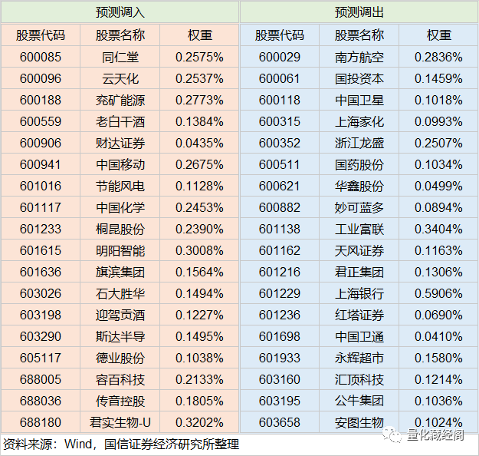Select weight value 0.2773%
The image size is (479, 456).
click(199, 100)
